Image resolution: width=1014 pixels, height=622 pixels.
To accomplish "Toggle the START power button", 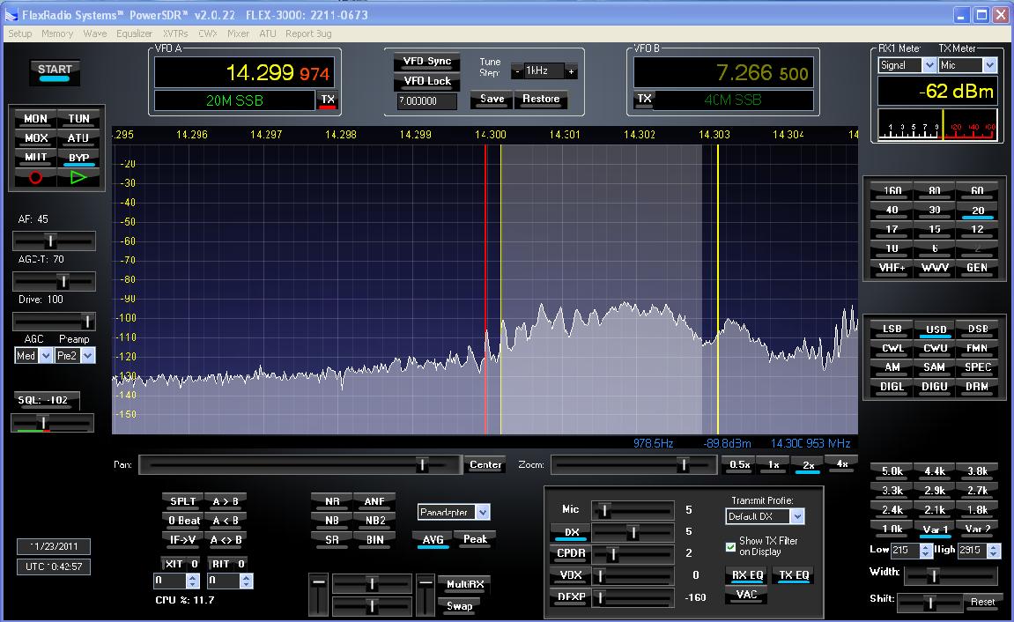I will [55, 71].
